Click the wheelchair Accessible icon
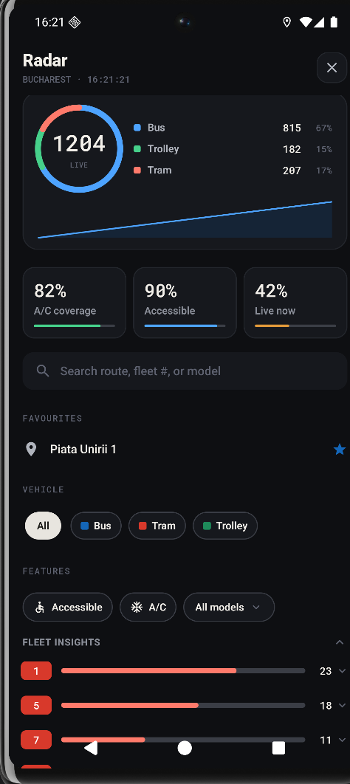350x784 pixels. click(x=40, y=607)
